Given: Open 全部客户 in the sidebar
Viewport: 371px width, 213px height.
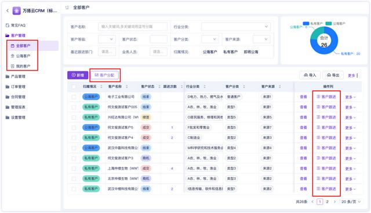Looking at the screenshot, I should click(33, 46).
